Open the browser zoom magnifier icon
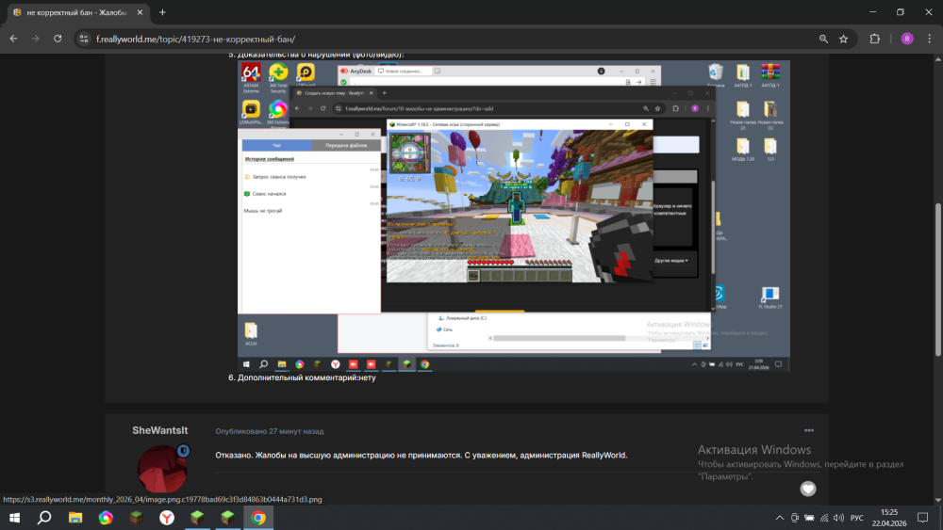 [x=823, y=39]
